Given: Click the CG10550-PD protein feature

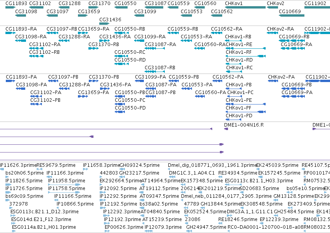Looking at the screenshot, I should [130, 108].
